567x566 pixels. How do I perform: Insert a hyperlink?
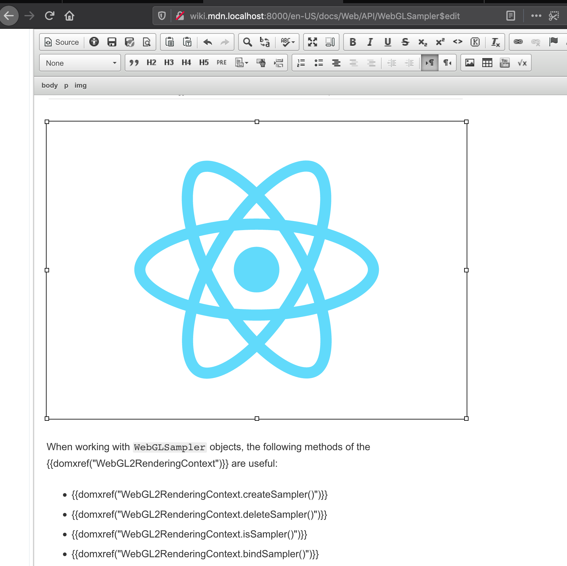518,42
